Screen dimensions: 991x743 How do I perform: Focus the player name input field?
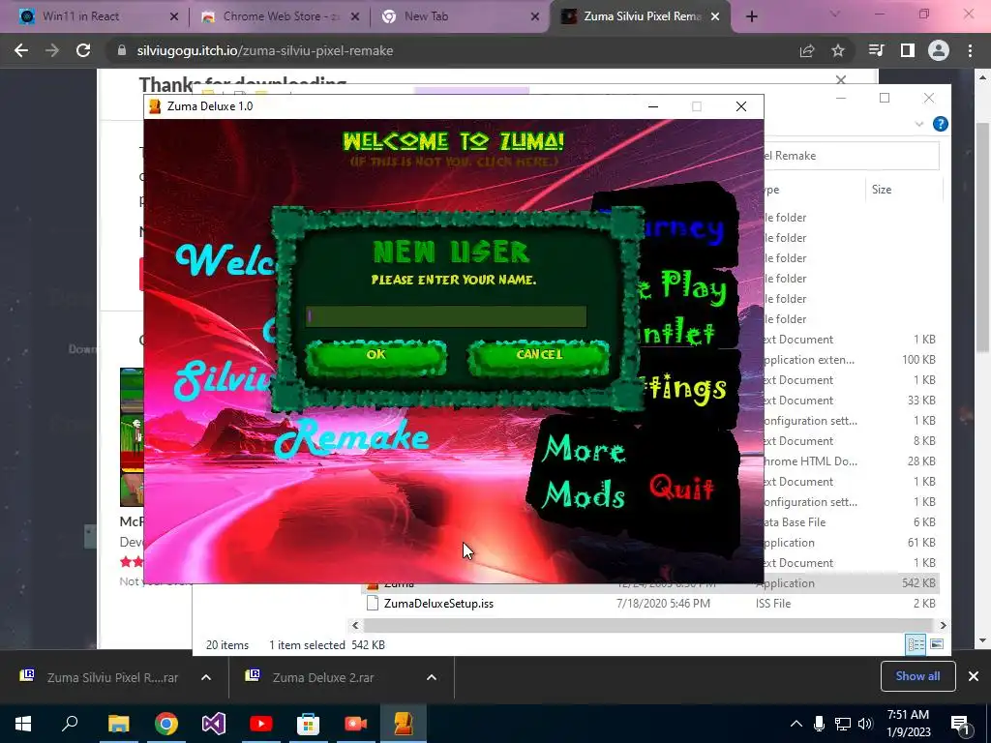(445, 316)
